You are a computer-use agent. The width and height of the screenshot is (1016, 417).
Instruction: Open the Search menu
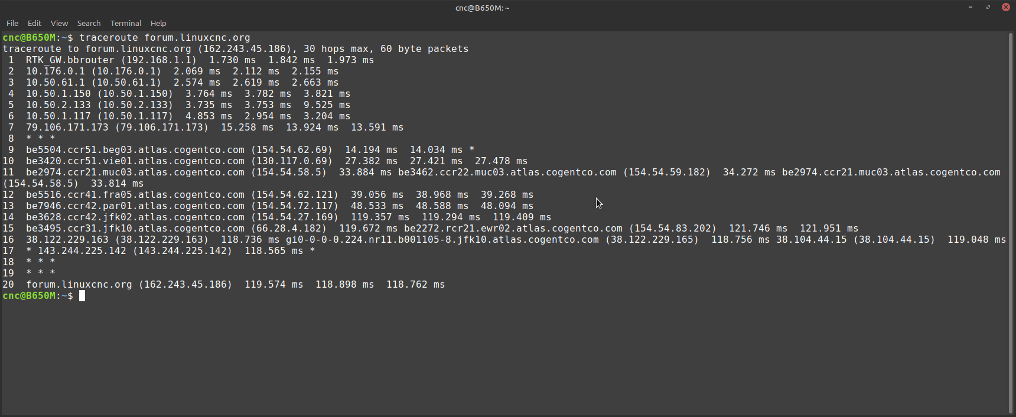[89, 23]
